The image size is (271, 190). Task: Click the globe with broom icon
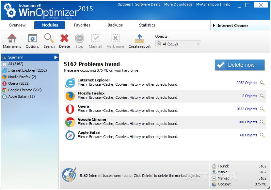(x=69, y=175)
